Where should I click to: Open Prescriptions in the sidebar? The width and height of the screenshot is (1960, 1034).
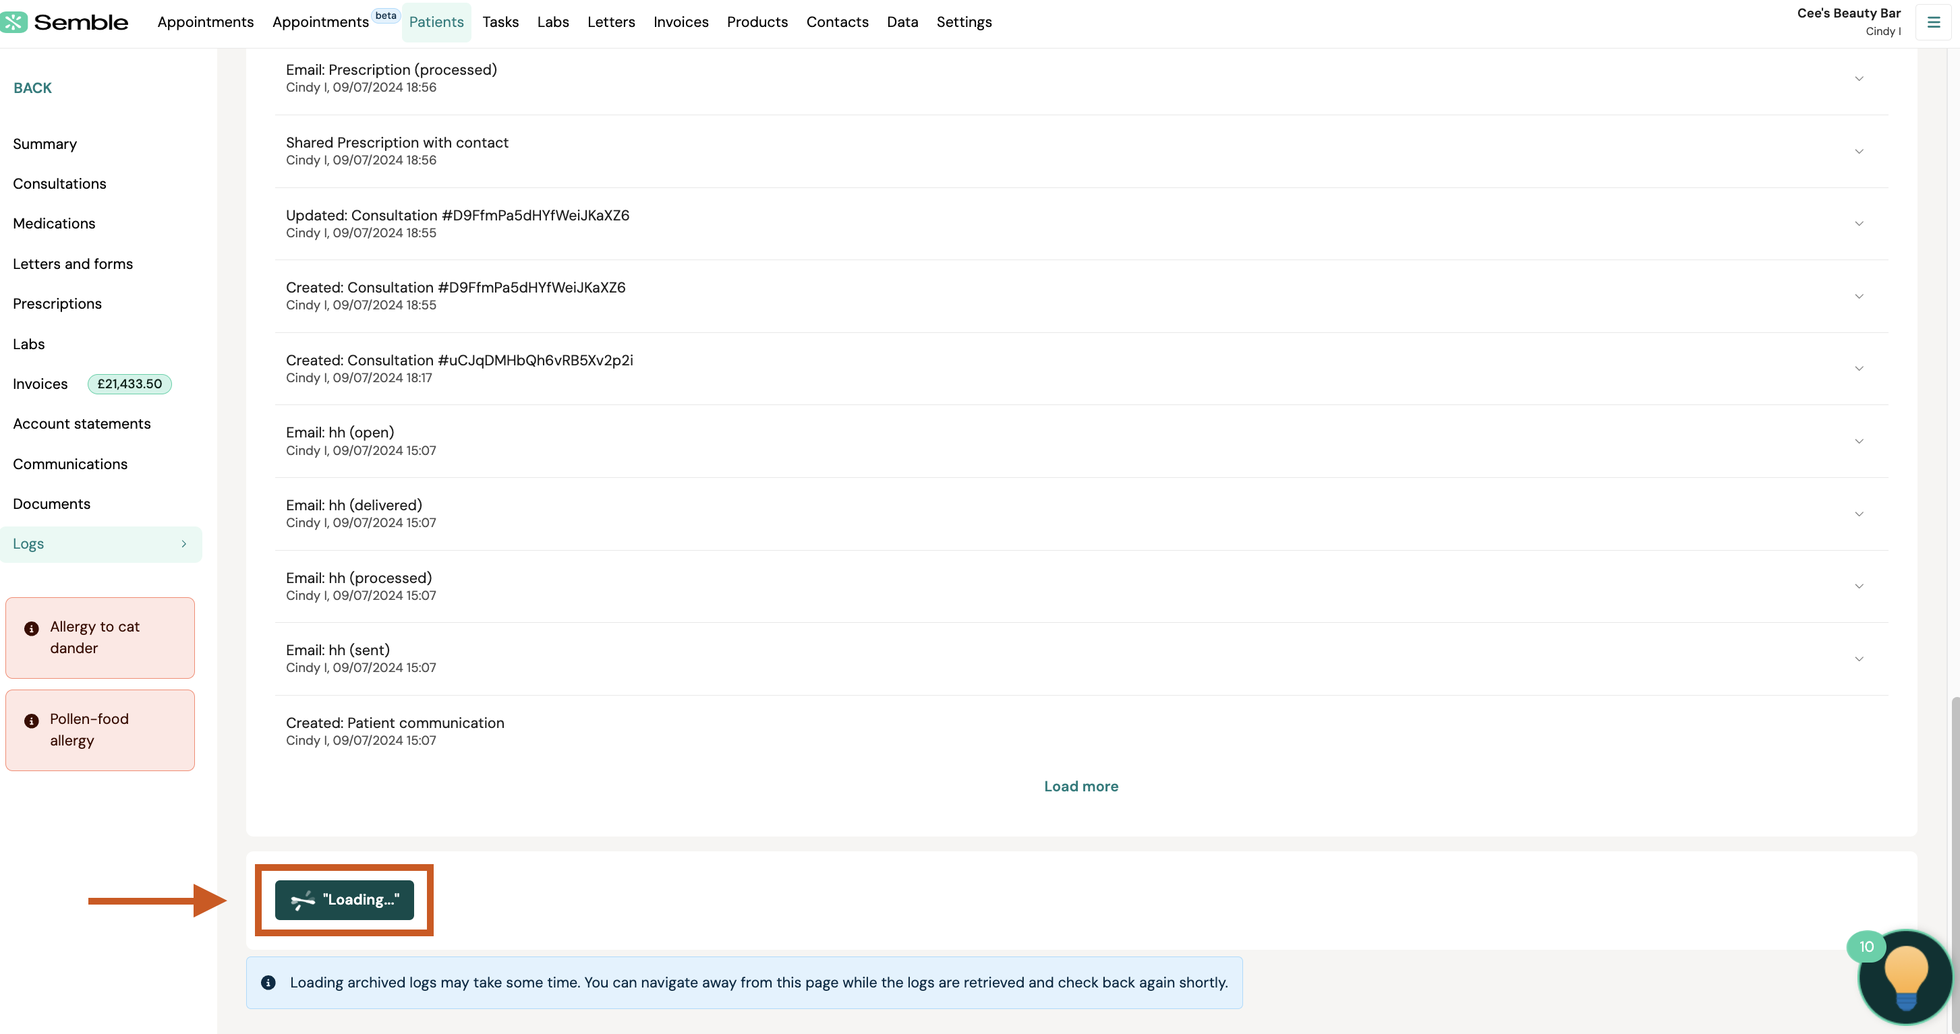pyautogui.click(x=57, y=303)
